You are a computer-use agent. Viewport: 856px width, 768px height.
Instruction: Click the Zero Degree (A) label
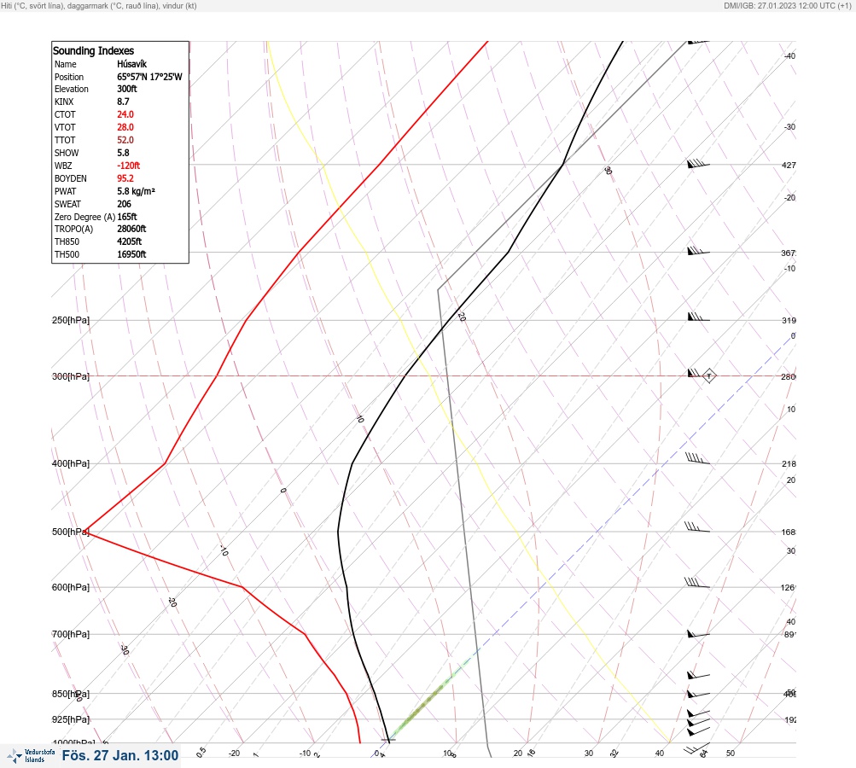[84, 217]
